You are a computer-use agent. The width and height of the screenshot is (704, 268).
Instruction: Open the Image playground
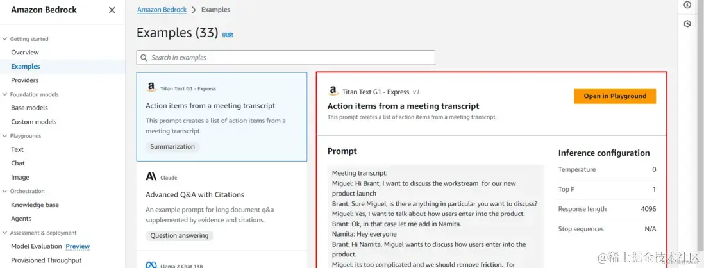[x=20, y=178]
